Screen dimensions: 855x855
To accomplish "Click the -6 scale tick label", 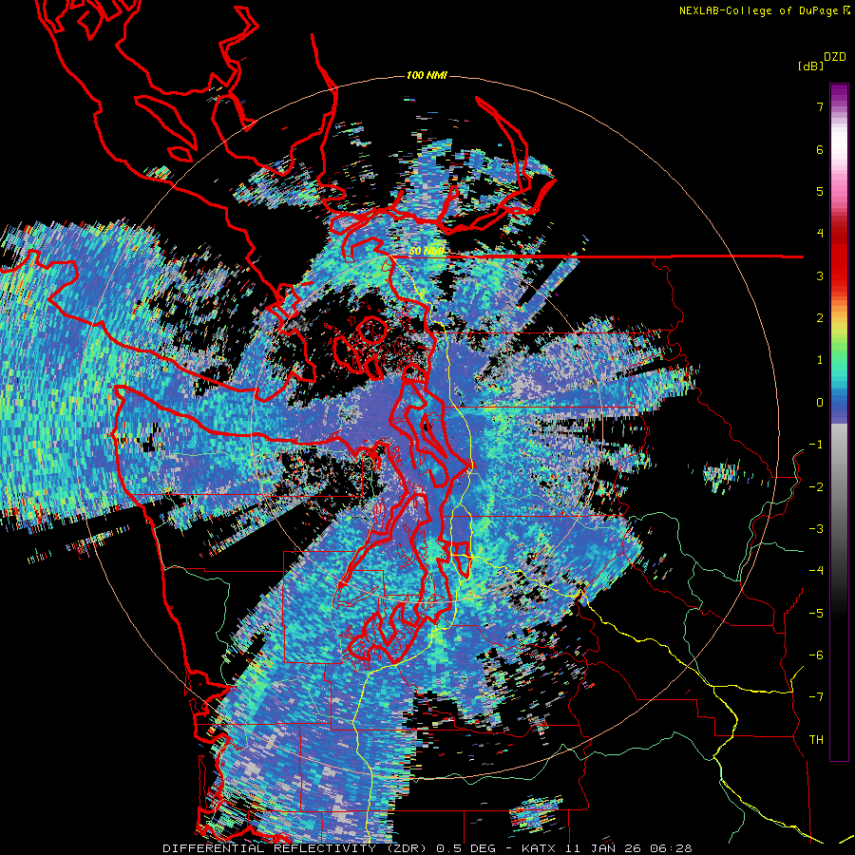I will pyautogui.click(x=816, y=655).
